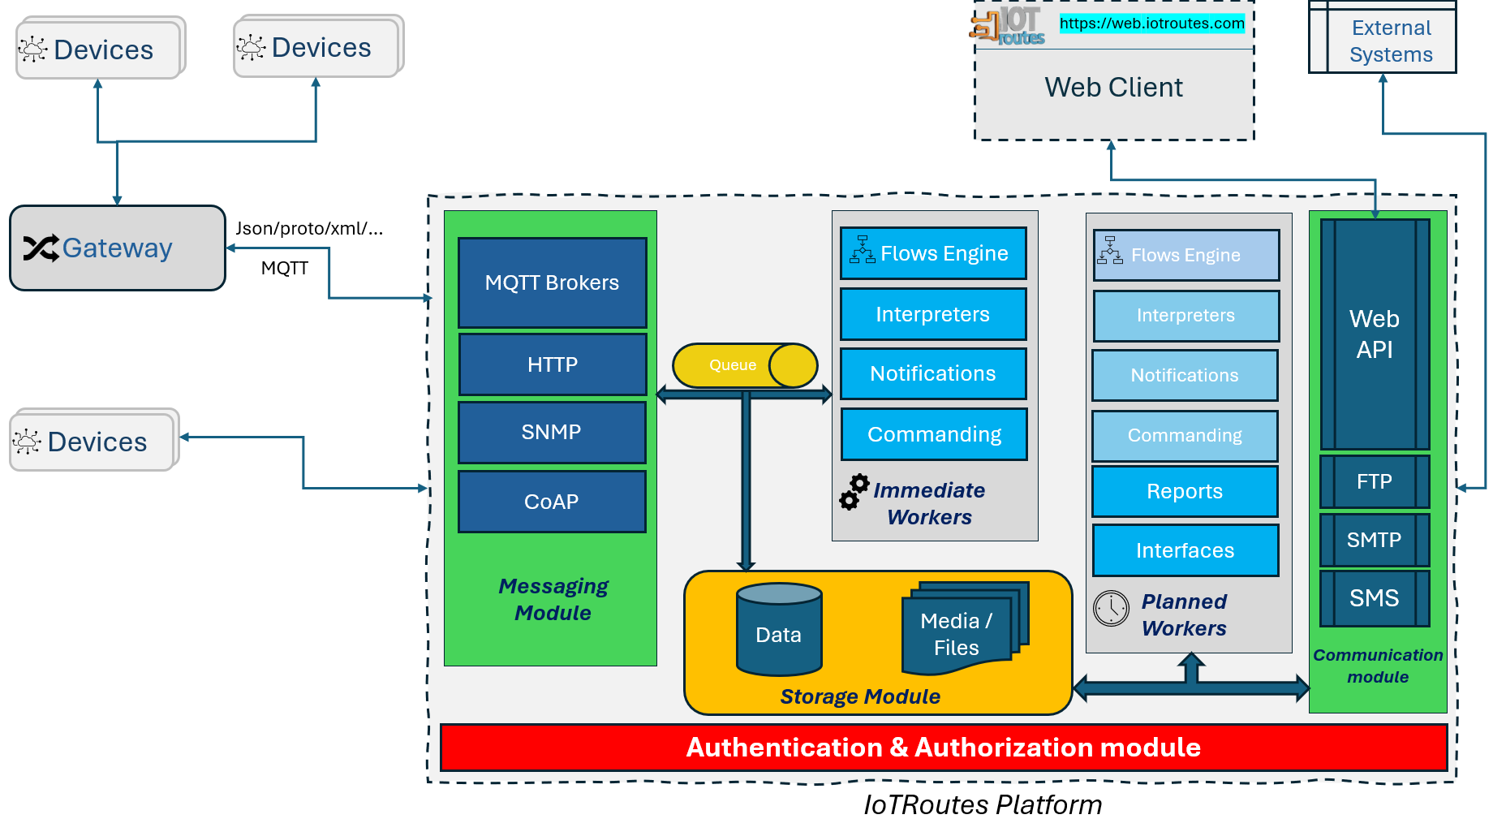Screen dimensions: 1506x819
Task: Click the External Systems box
Action: tap(1390, 41)
